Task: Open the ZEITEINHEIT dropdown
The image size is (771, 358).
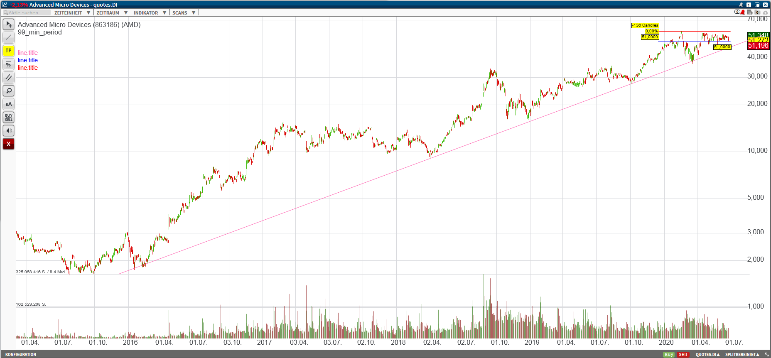Action: pyautogui.click(x=72, y=13)
